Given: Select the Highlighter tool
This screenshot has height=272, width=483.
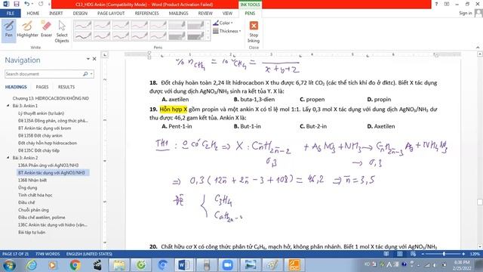Looking at the screenshot, I should 27,29.
